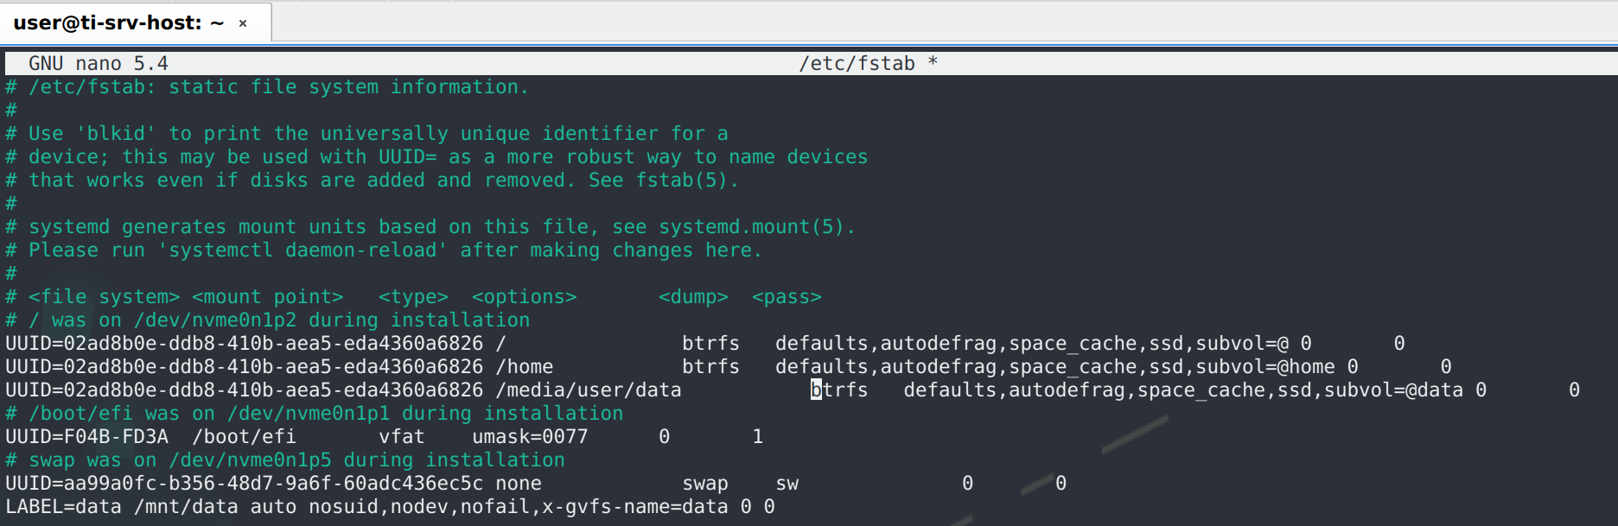Click the swap type entry

pyautogui.click(x=704, y=484)
